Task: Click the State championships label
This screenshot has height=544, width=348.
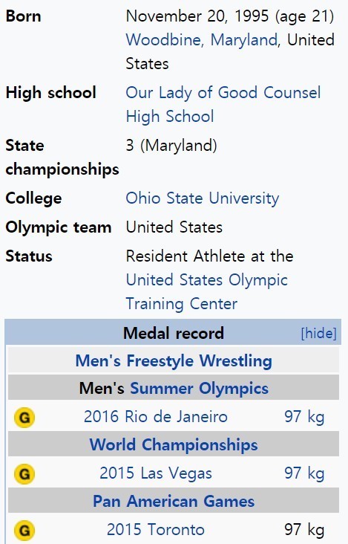Action: point(62,157)
